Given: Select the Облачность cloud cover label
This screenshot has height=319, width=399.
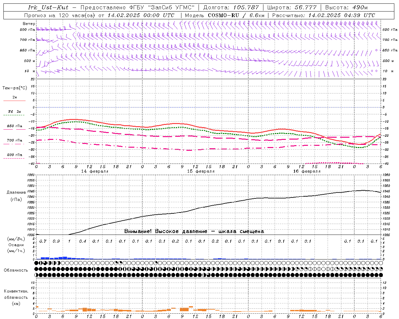Looking at the screenshot, I should click(16, 270).
